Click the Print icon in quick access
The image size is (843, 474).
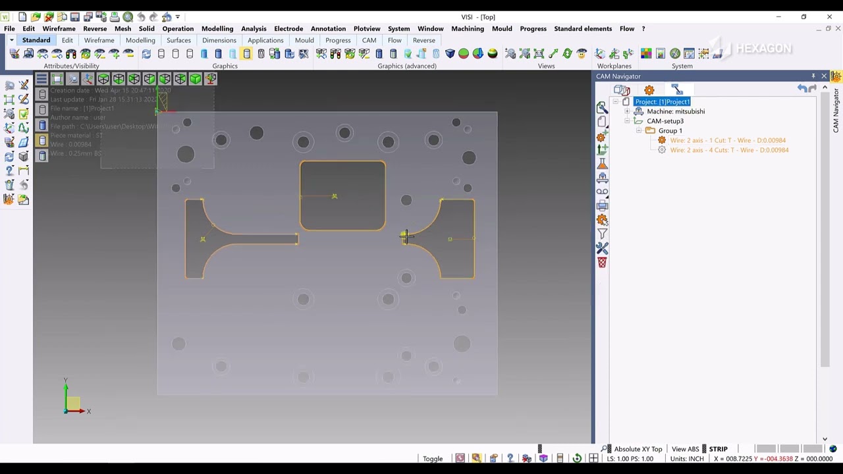point(115,17)
